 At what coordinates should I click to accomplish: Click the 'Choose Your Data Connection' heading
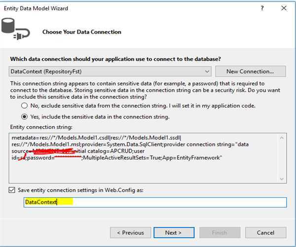[x=82, y=32]
